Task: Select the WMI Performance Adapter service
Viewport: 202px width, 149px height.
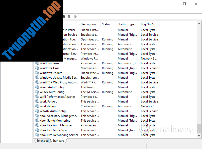Action: coord(57,97)
